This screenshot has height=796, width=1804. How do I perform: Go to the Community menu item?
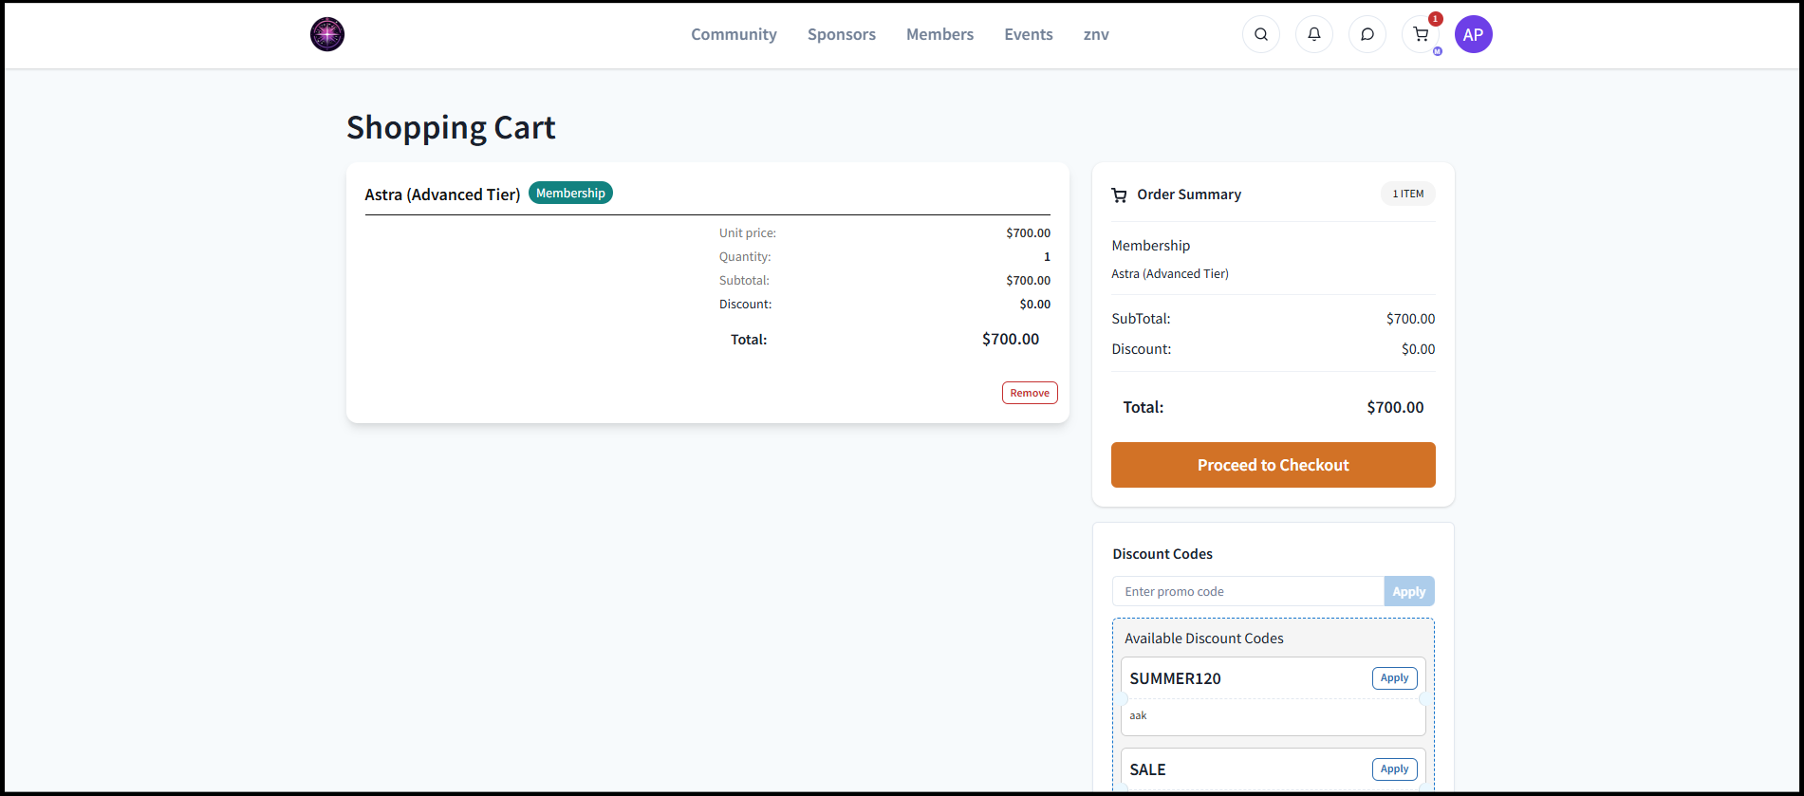pos(734,34)
